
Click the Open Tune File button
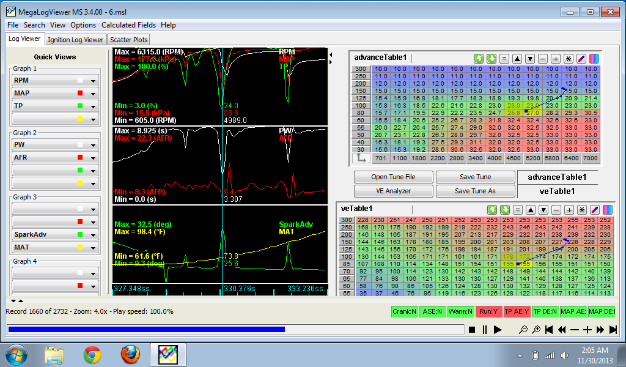click(x=393, y=177)
